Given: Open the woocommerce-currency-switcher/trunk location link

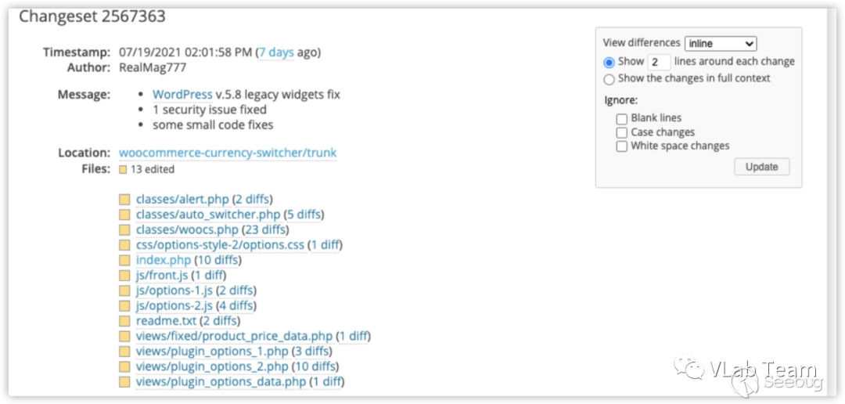Looking at the screenshot, I should [x=228, y=153].
